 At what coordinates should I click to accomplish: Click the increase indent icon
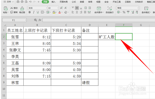pyautogui.click(x=90, y=8)
